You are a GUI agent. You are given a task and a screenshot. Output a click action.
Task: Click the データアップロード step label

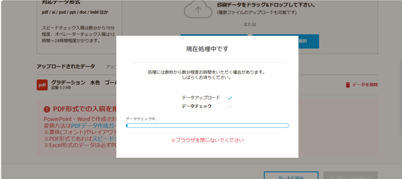coord(201,97)
